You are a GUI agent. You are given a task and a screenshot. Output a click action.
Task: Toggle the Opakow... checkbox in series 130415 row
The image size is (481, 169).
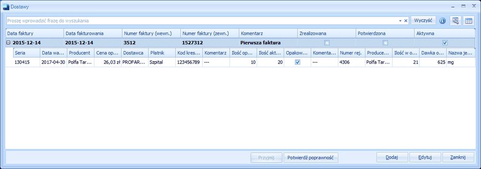(x=297, y=62)
